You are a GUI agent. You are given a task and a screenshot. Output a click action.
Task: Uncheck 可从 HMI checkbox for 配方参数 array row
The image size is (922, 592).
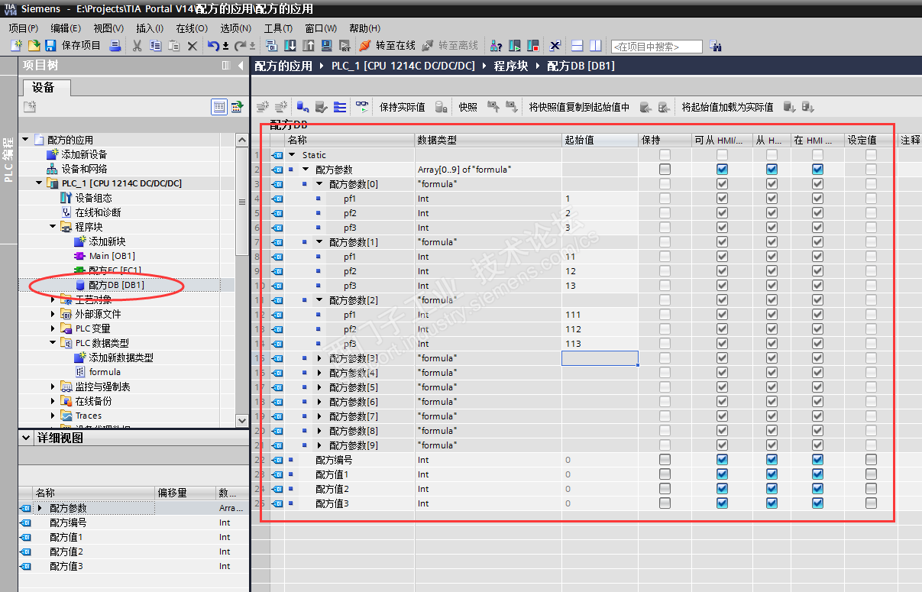point(722,170)
